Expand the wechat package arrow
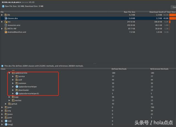This screenshot has width=176, height=127. tap(9, 100)
